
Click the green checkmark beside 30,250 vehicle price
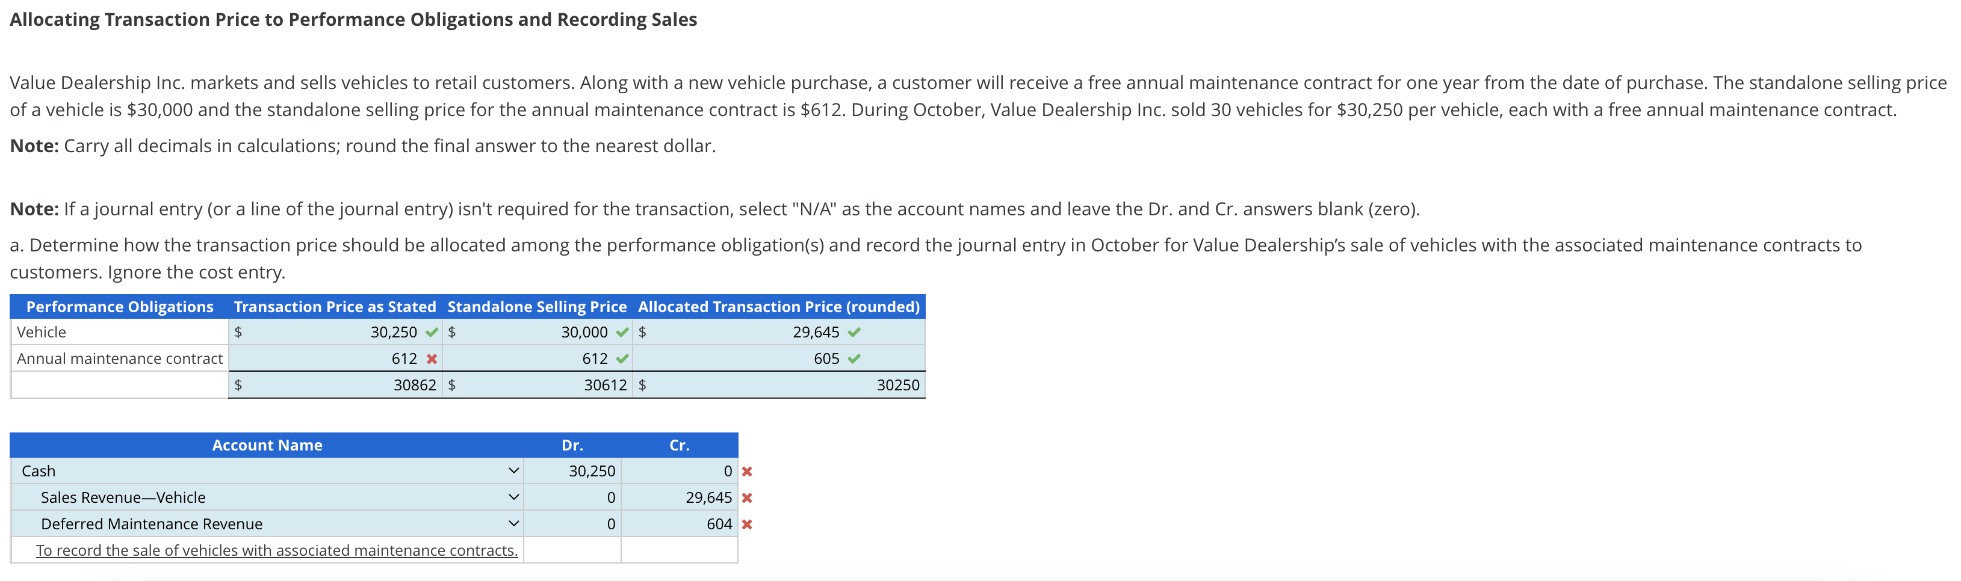(432, 331)
